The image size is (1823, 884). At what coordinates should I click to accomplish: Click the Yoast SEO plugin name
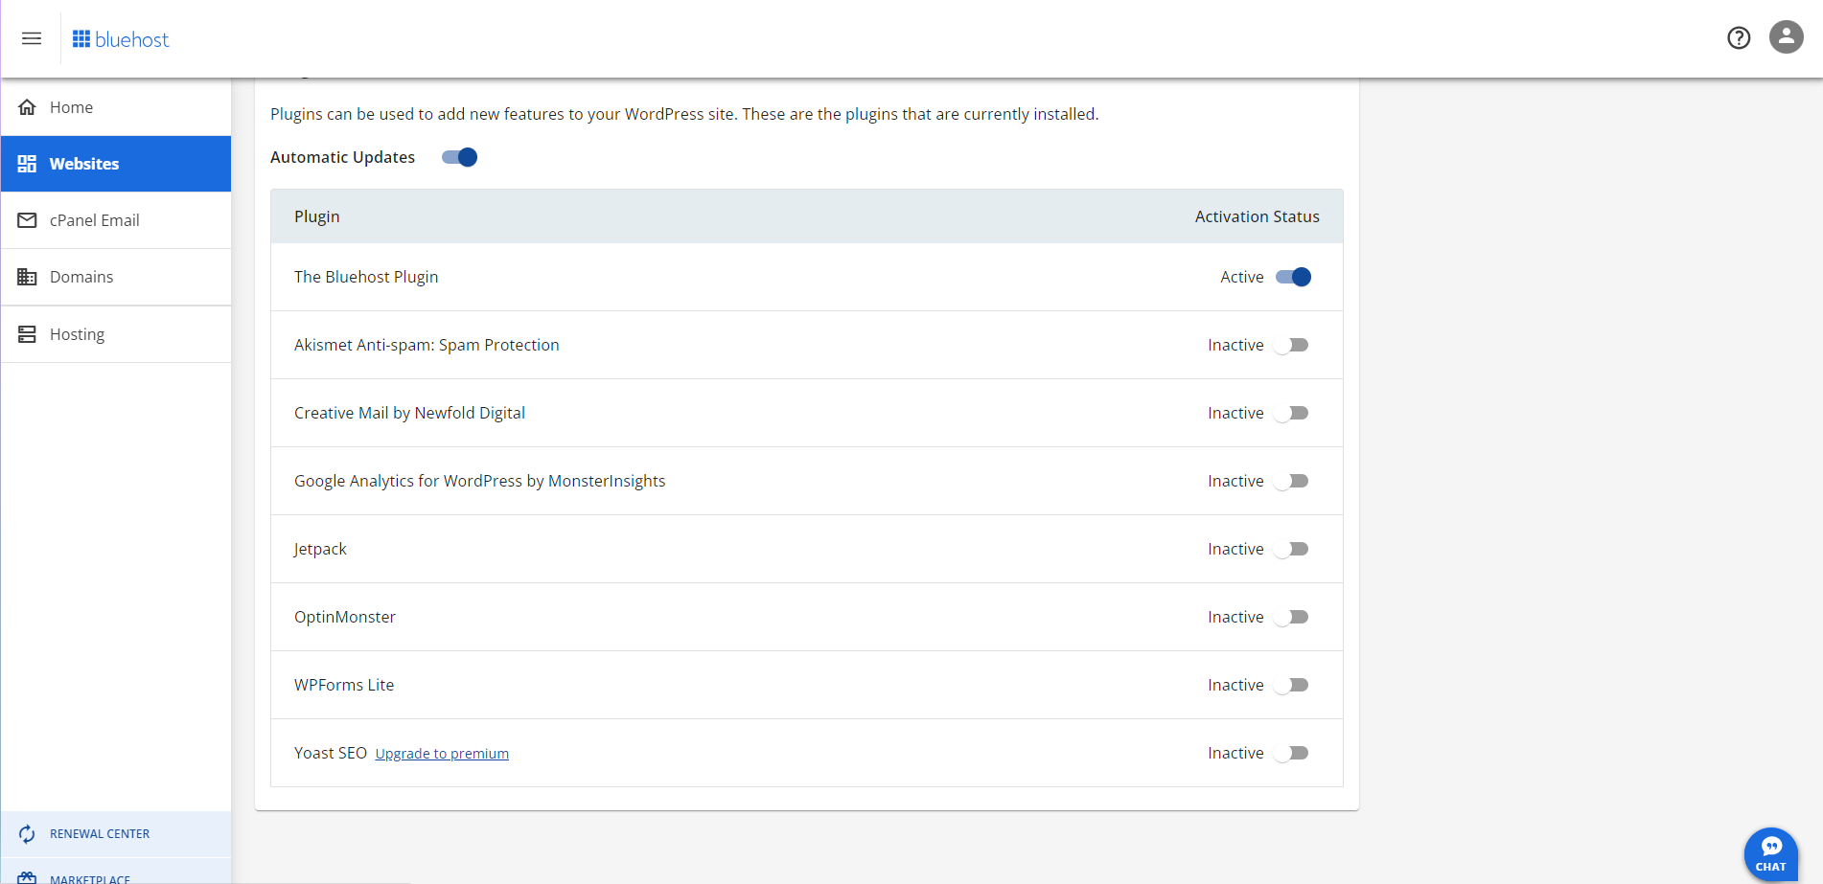coord(331,753)
